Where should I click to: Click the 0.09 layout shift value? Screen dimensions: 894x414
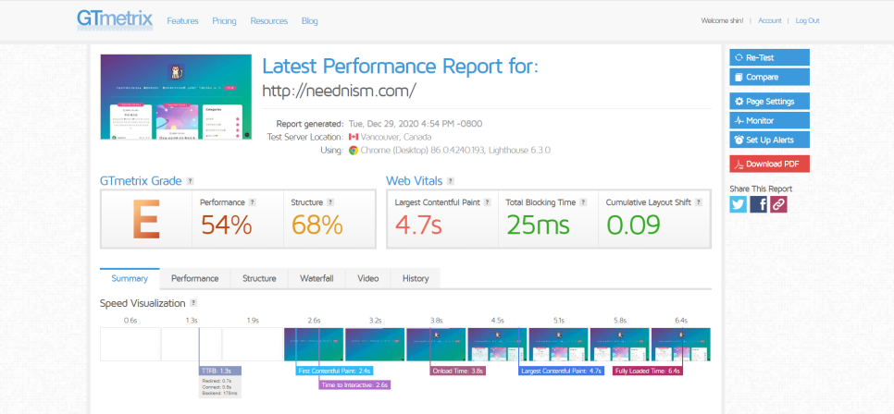pyautogui.click(x=633, y=225)
